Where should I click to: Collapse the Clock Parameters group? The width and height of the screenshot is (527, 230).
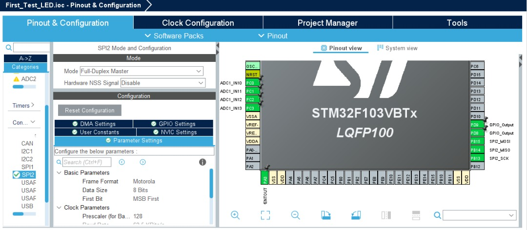59,208
